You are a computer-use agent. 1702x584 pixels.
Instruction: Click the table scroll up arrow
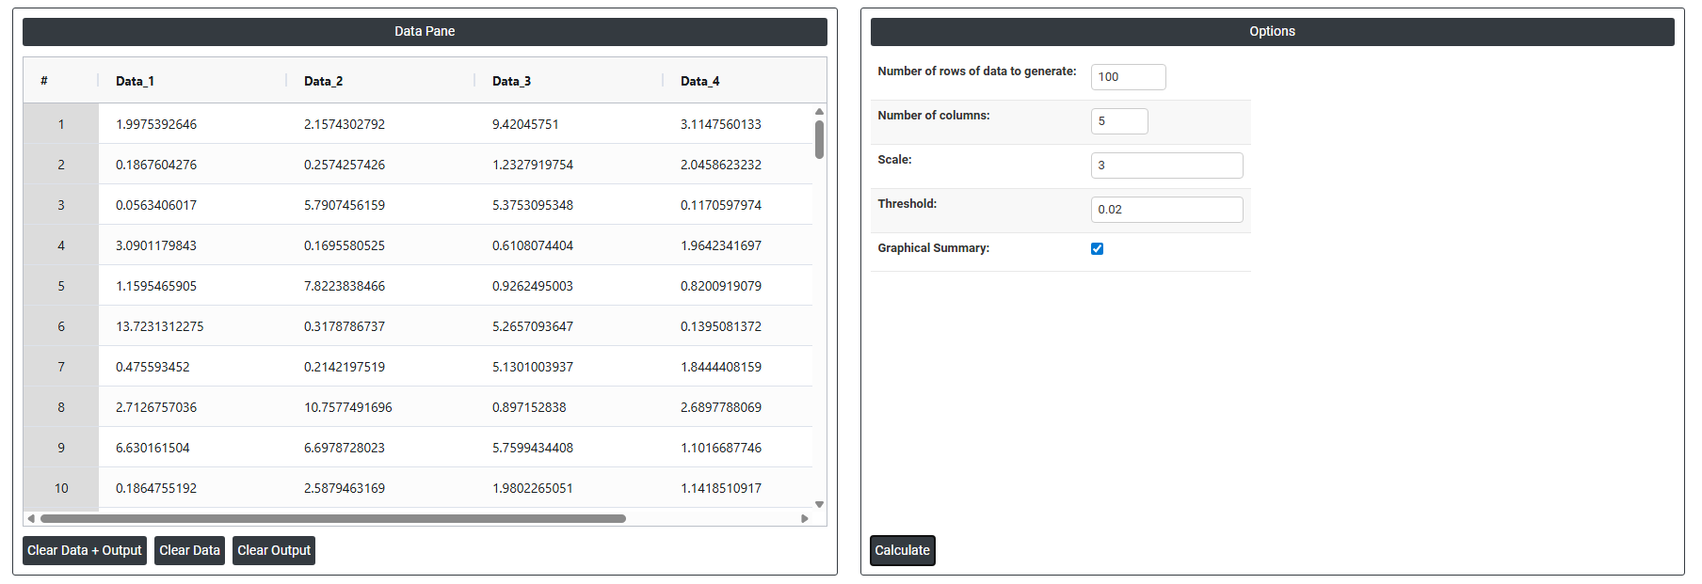click(819, 111)
